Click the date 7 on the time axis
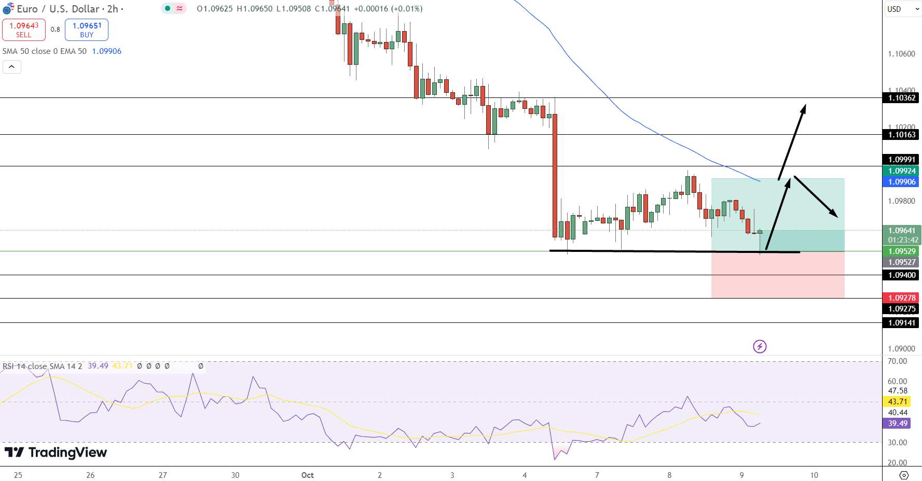Screen dimensions: 922x481 coord(597,475)
